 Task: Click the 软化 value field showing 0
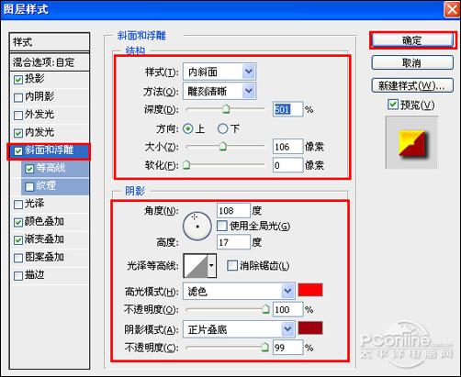(x=287, y=165)
